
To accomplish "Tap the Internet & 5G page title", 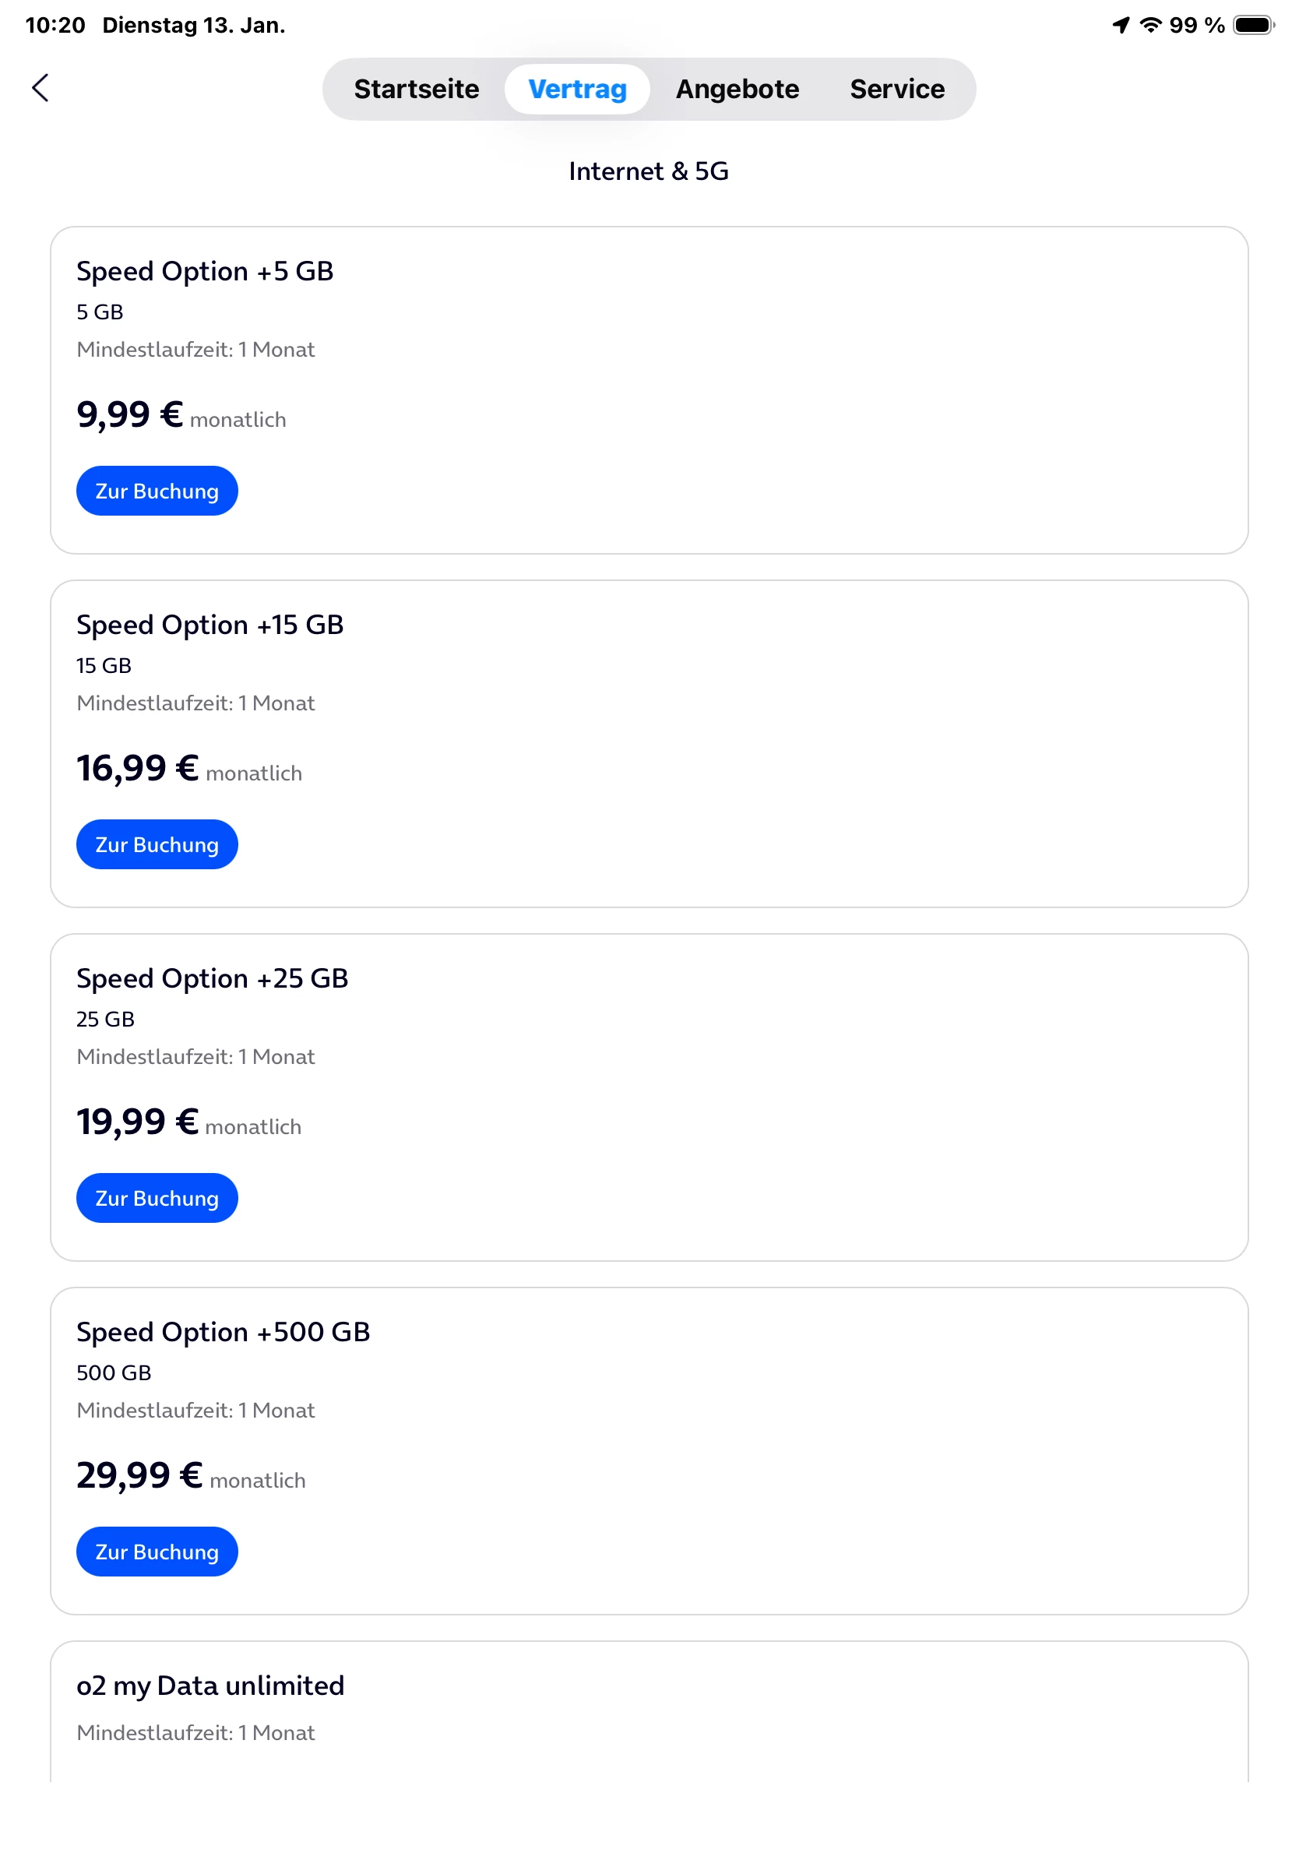I will click(649, 171).
